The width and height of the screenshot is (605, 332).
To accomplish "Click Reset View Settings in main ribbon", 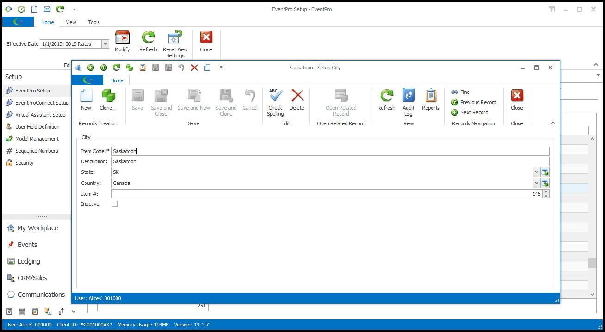I will [175, 44].
